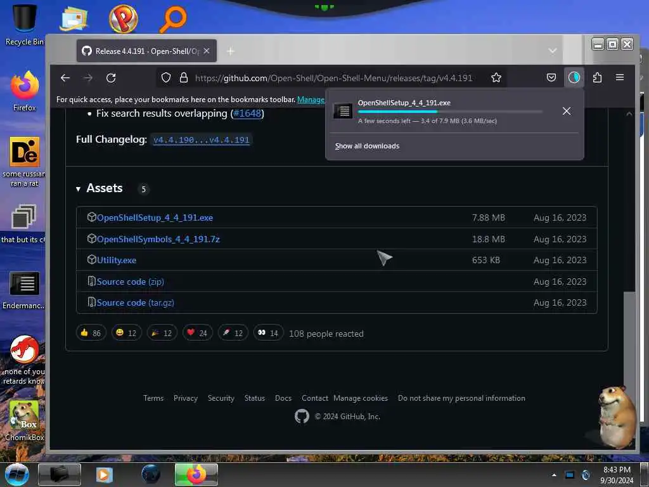Show hidden tray icons arrow
The image size is (649, 487).
click(554, 475)
